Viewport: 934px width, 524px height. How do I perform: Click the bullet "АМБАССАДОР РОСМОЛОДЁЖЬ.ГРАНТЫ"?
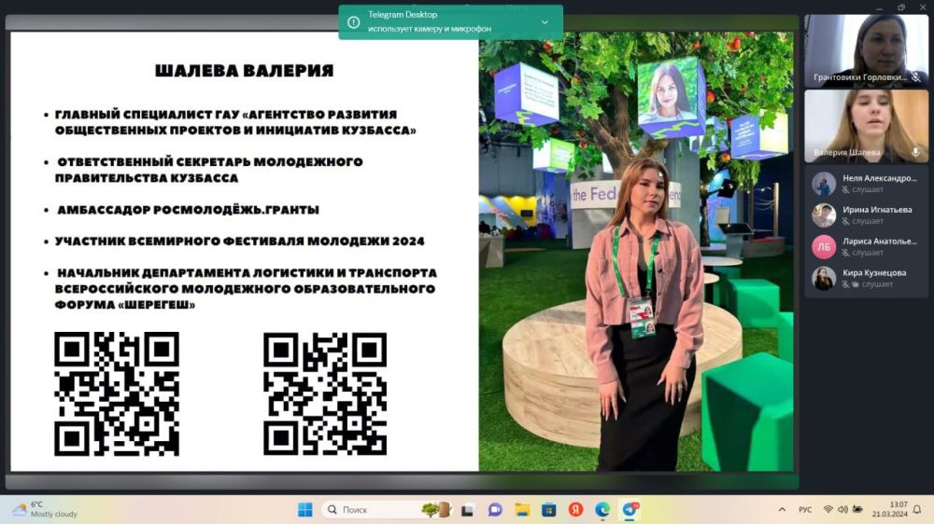pyautogui.click(x=188, y=210)
